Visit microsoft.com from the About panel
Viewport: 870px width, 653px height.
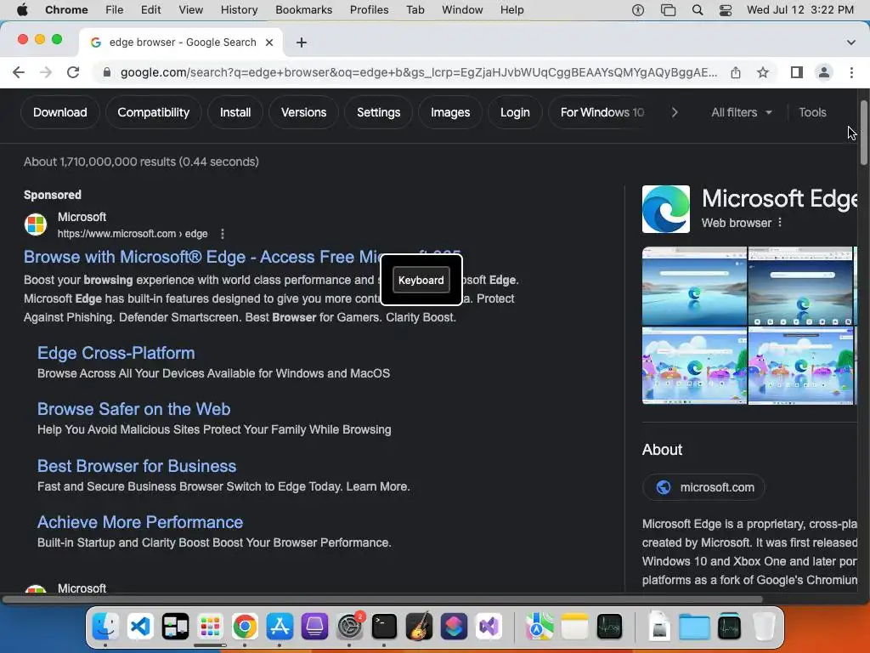[x=703, y=487]
